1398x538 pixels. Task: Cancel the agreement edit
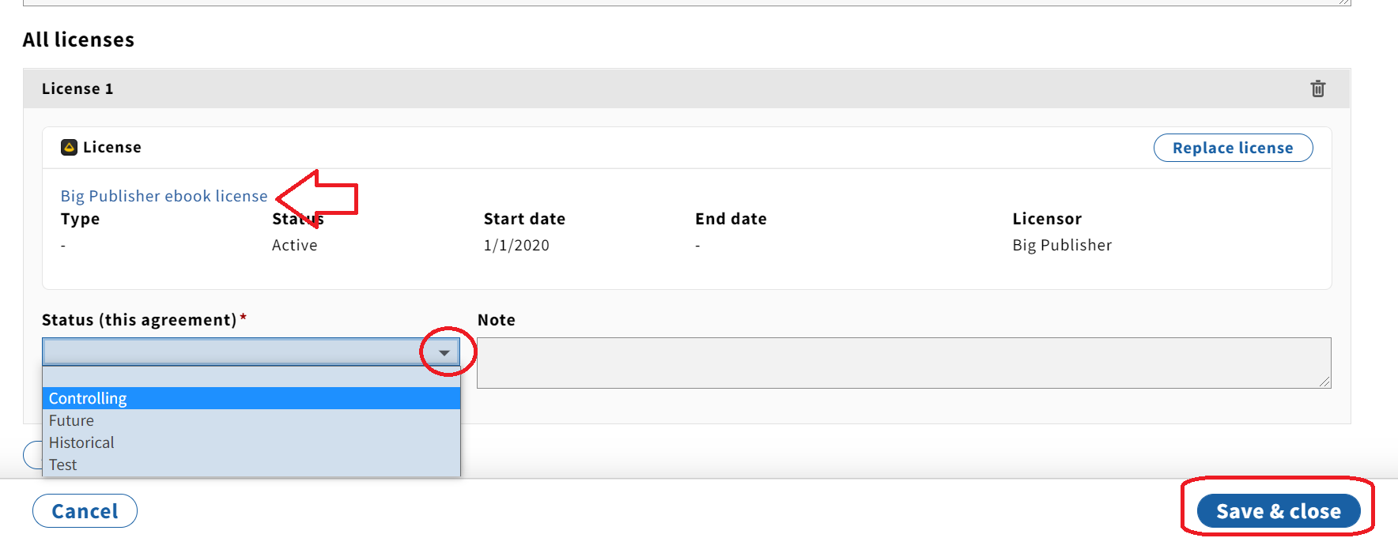[85, 511]
